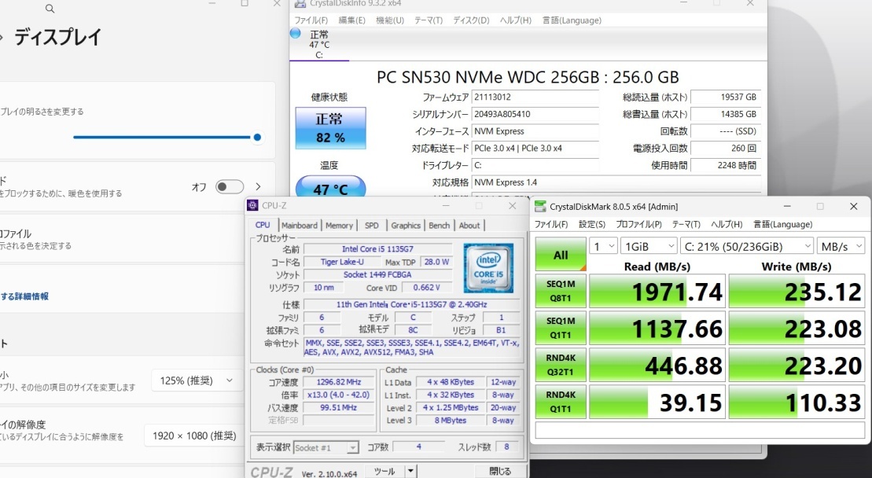Screen dimensions: 872x478
Task: Open the Bench tab in CPU-Z
Action: (x=439, y=225)
